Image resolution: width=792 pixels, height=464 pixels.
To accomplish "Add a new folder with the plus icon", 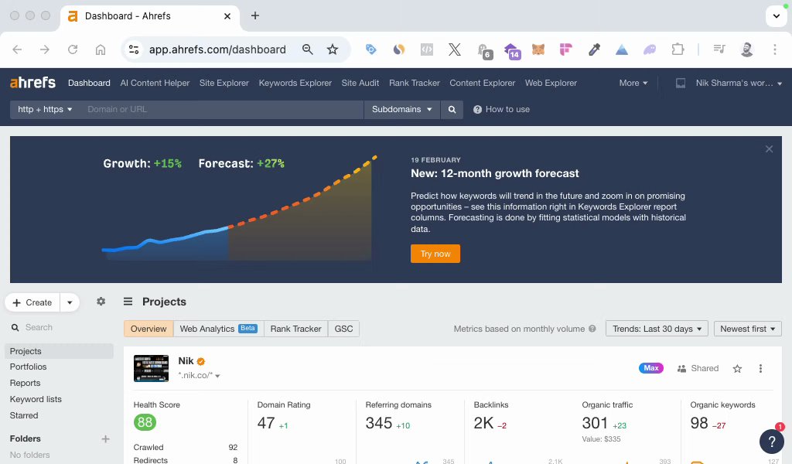I will pos(105,438).
